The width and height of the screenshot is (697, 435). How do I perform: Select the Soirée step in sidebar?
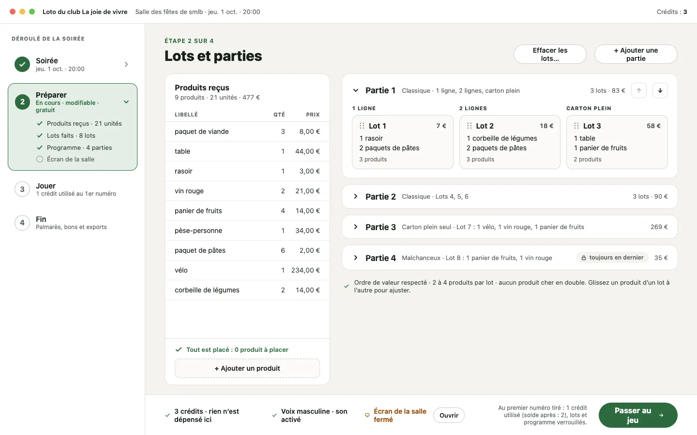point(73,64)
